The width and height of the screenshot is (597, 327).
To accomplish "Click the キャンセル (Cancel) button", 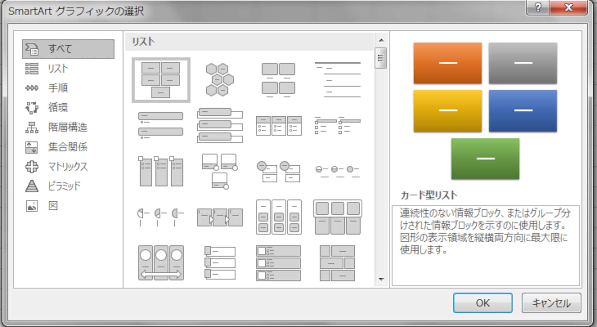I will click(x=551, y=303).
